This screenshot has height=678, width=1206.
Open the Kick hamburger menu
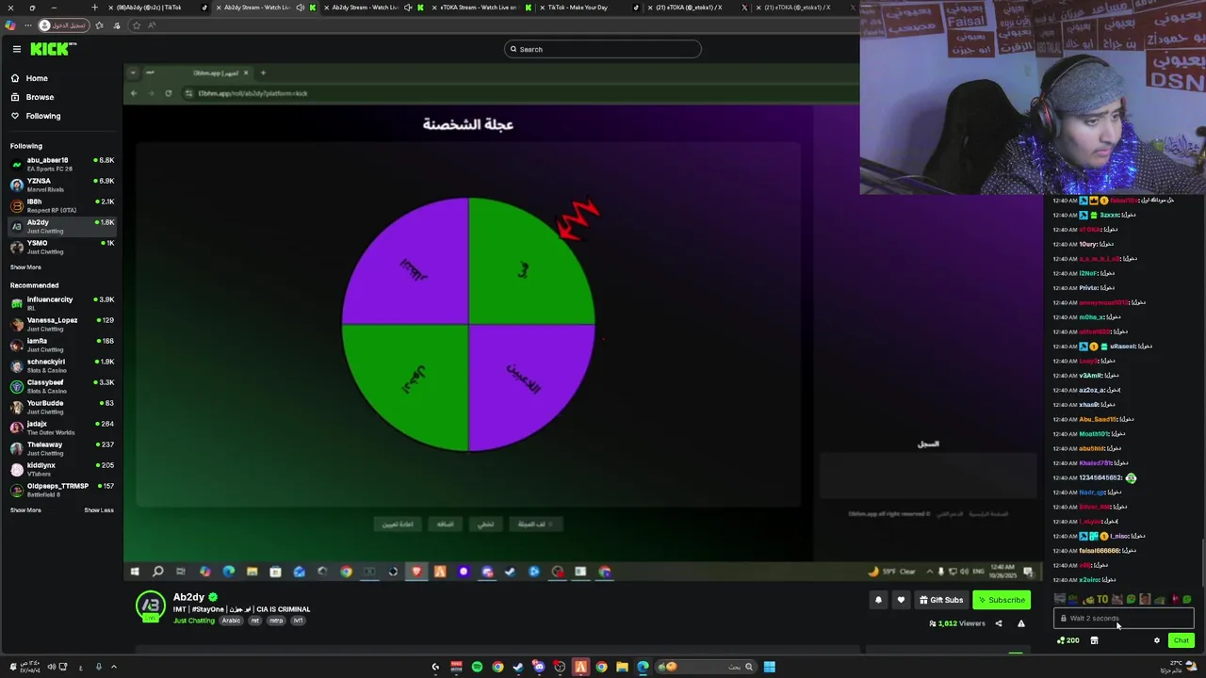pyautogui.click(x=16, y=49)
